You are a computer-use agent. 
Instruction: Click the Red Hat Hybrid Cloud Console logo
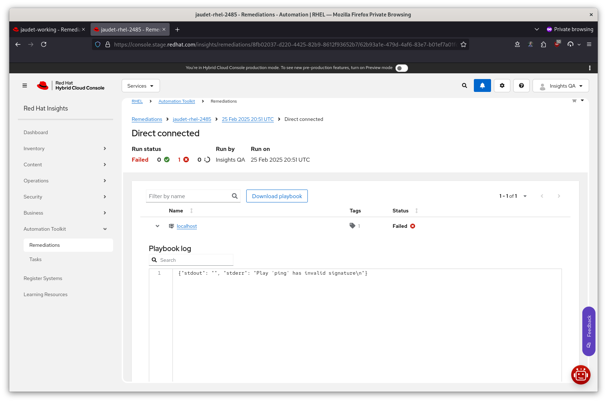[x=71, y=85]
